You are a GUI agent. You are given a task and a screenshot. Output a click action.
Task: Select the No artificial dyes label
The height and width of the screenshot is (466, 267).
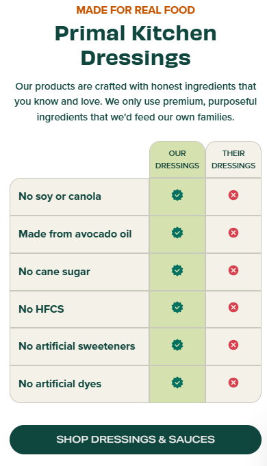tap(60, 384)
